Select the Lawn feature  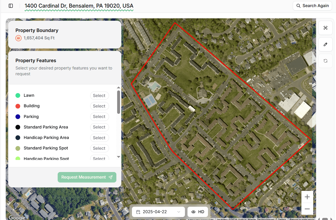(99, 96)
